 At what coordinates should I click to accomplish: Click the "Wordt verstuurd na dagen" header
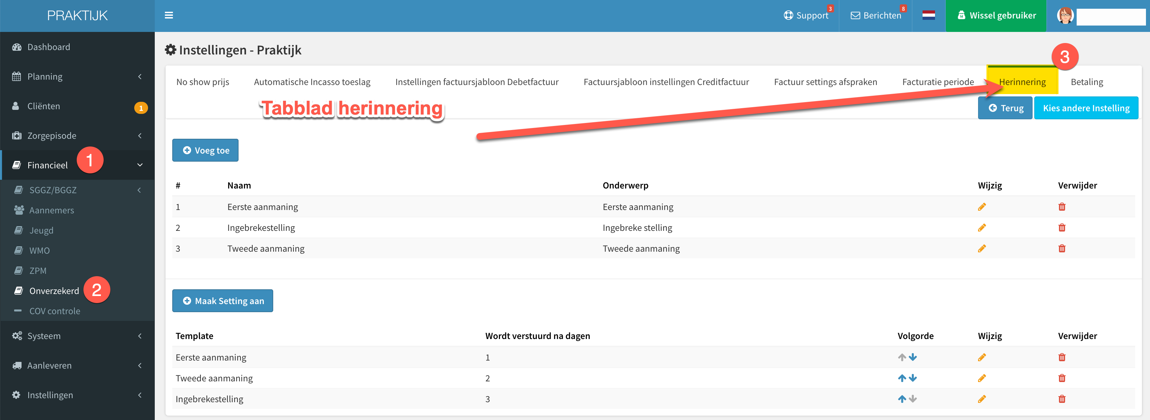538,336
